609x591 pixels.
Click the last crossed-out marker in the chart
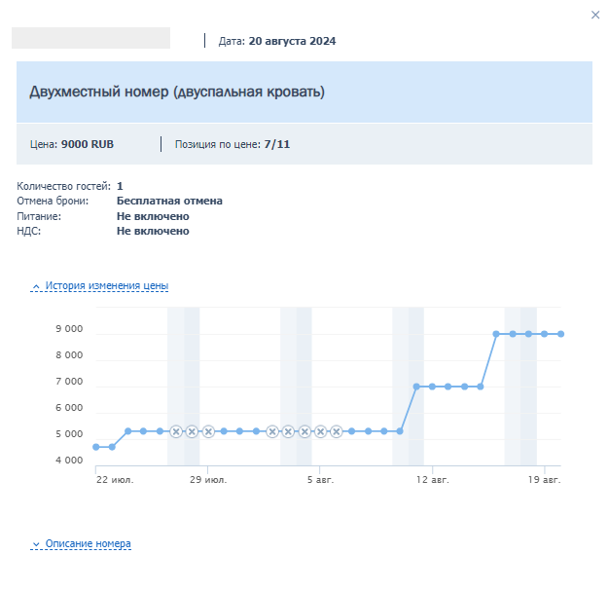337,431
